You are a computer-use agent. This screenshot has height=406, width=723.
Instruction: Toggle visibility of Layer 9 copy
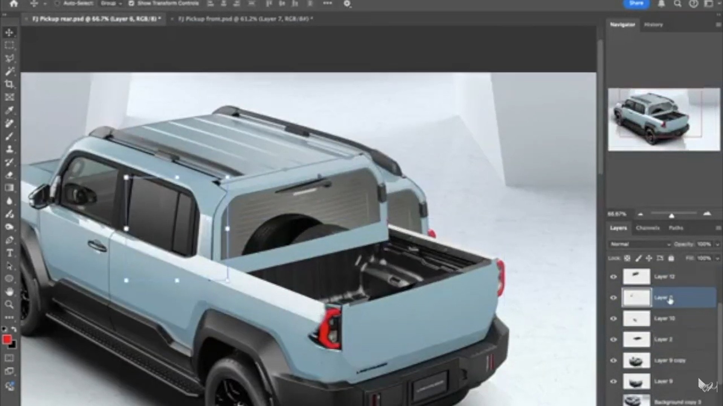(613, 360)
